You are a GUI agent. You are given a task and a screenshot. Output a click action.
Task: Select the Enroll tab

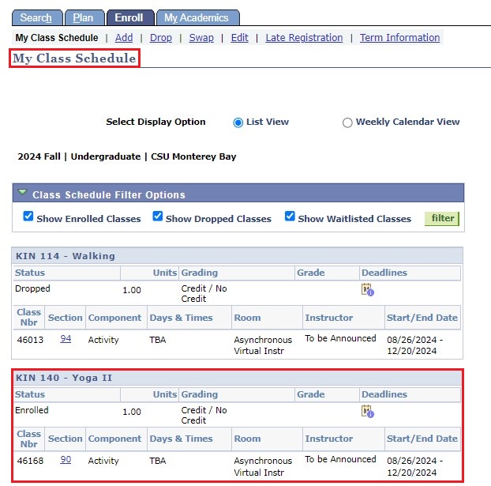129,17
